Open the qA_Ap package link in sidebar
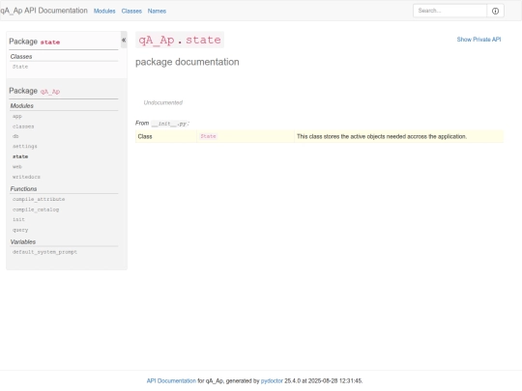This screenshot has width=522, height=391. coord(50,92)
